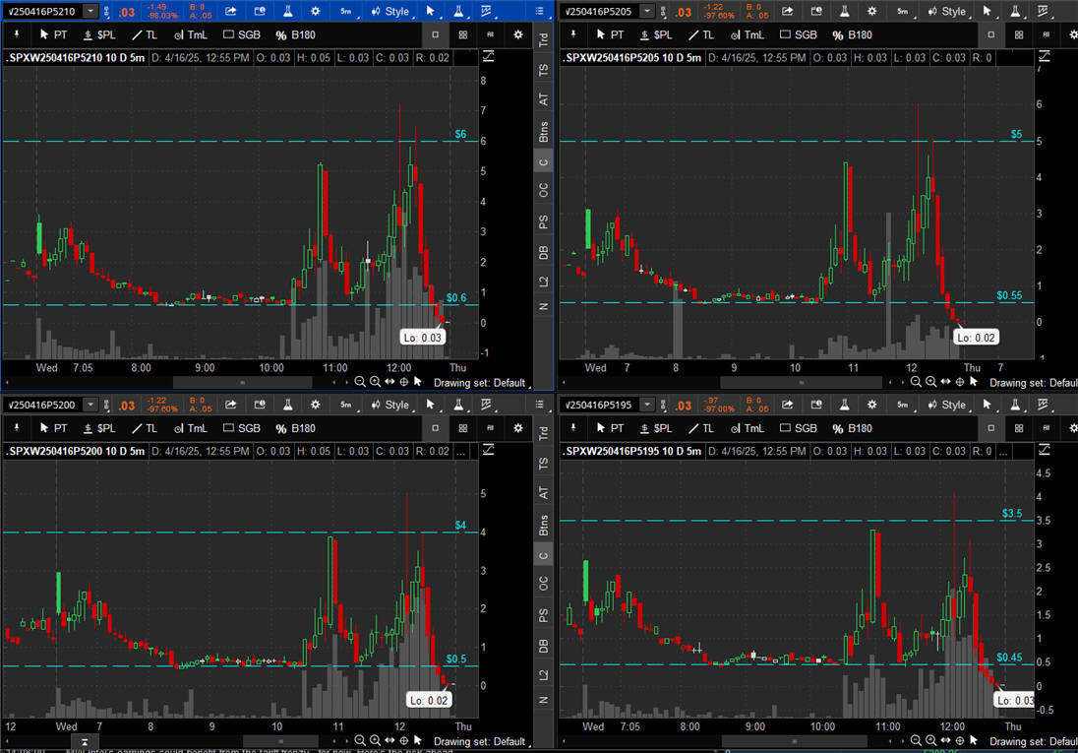Viewport: 1078px width, 753px height.
Task: Select the $PL price level tool in P5210
Action: click(99, 34)
